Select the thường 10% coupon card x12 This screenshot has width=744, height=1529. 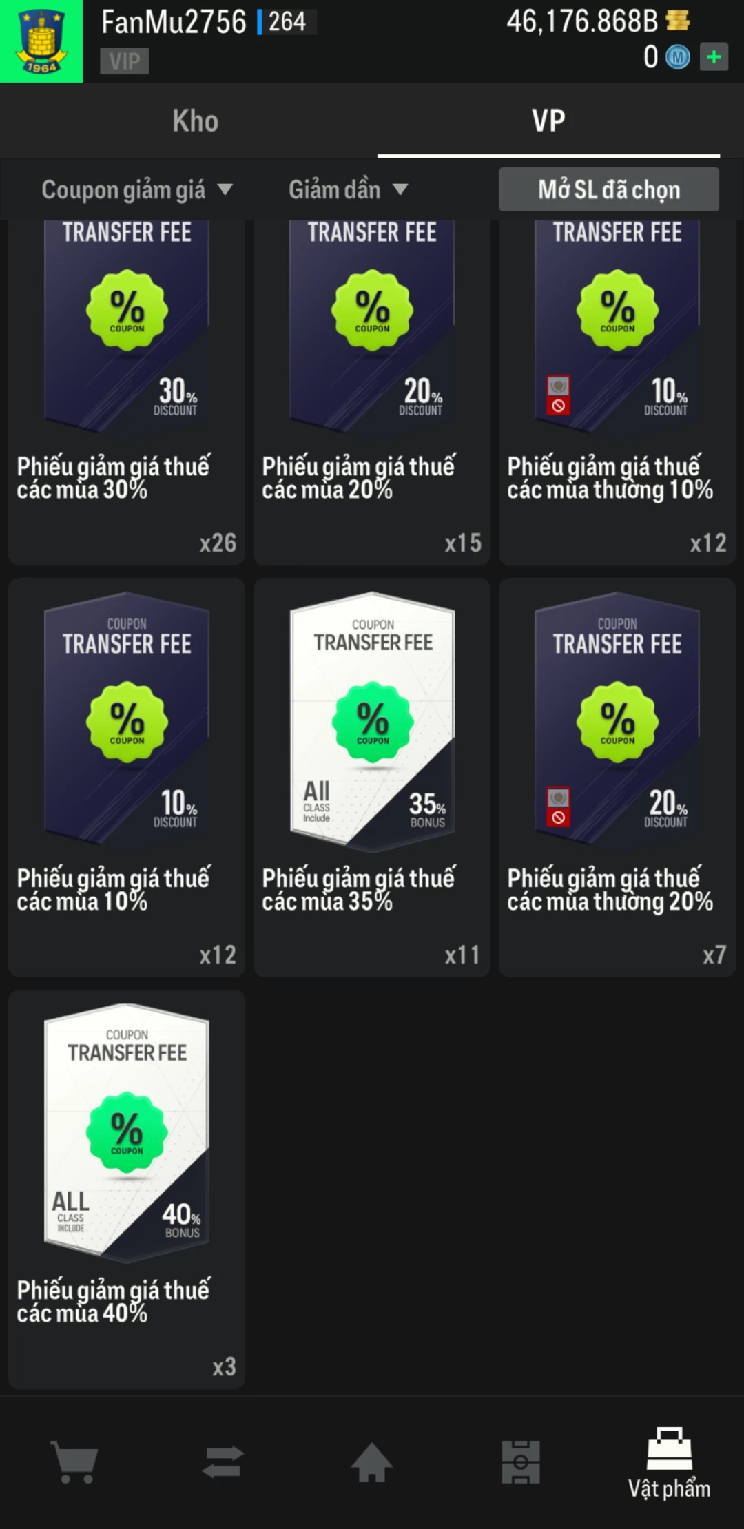click(617, 393)
